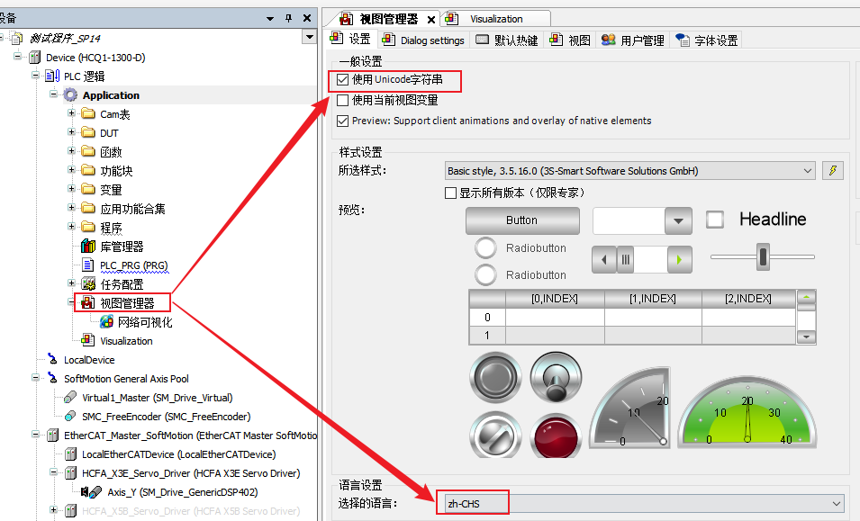Click the preview table scroll down arrow

point(806,337)
